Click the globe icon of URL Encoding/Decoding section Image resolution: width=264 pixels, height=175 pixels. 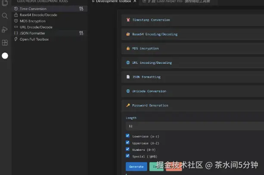pos(128,62)
